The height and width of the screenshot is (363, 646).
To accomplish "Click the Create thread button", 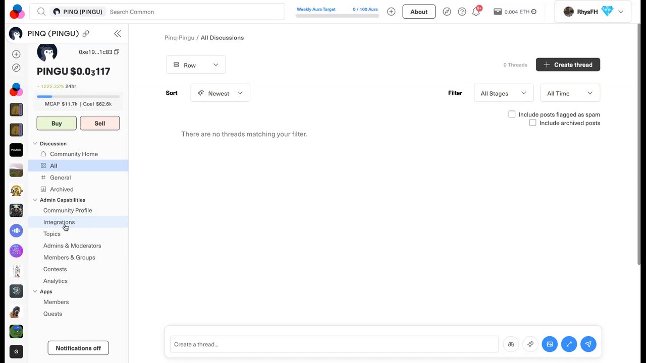I will pos(568,65).
